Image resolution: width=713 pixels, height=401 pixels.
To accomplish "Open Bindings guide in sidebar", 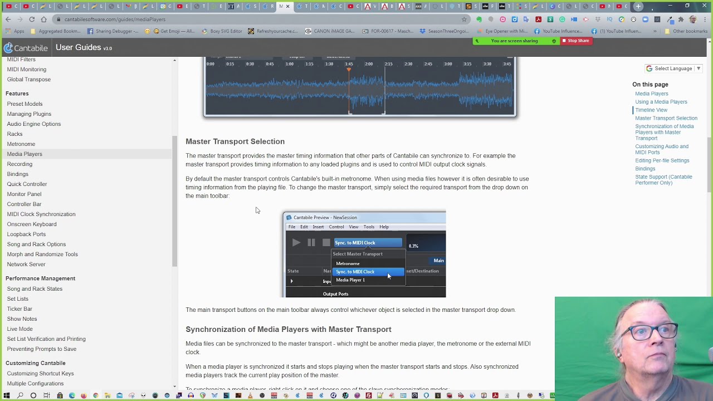I will tap(18, 174).
